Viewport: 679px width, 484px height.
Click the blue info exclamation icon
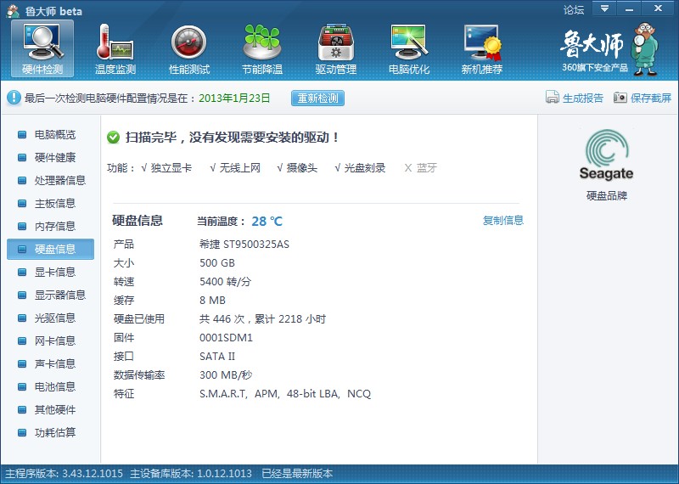(x=14, y=98)
